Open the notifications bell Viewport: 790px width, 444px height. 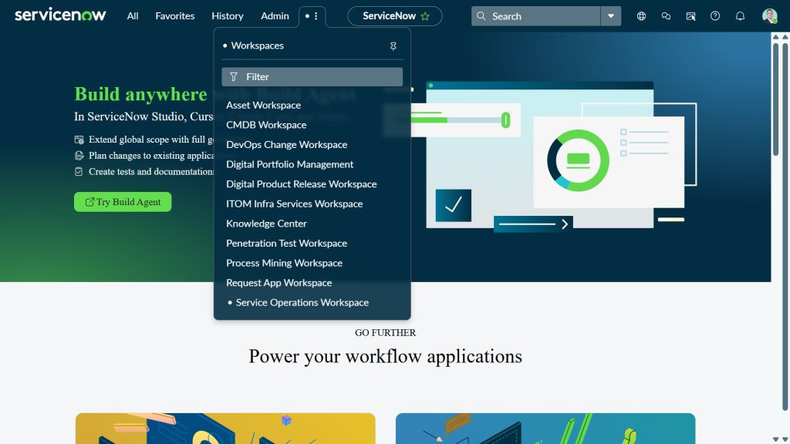point(740,16)
